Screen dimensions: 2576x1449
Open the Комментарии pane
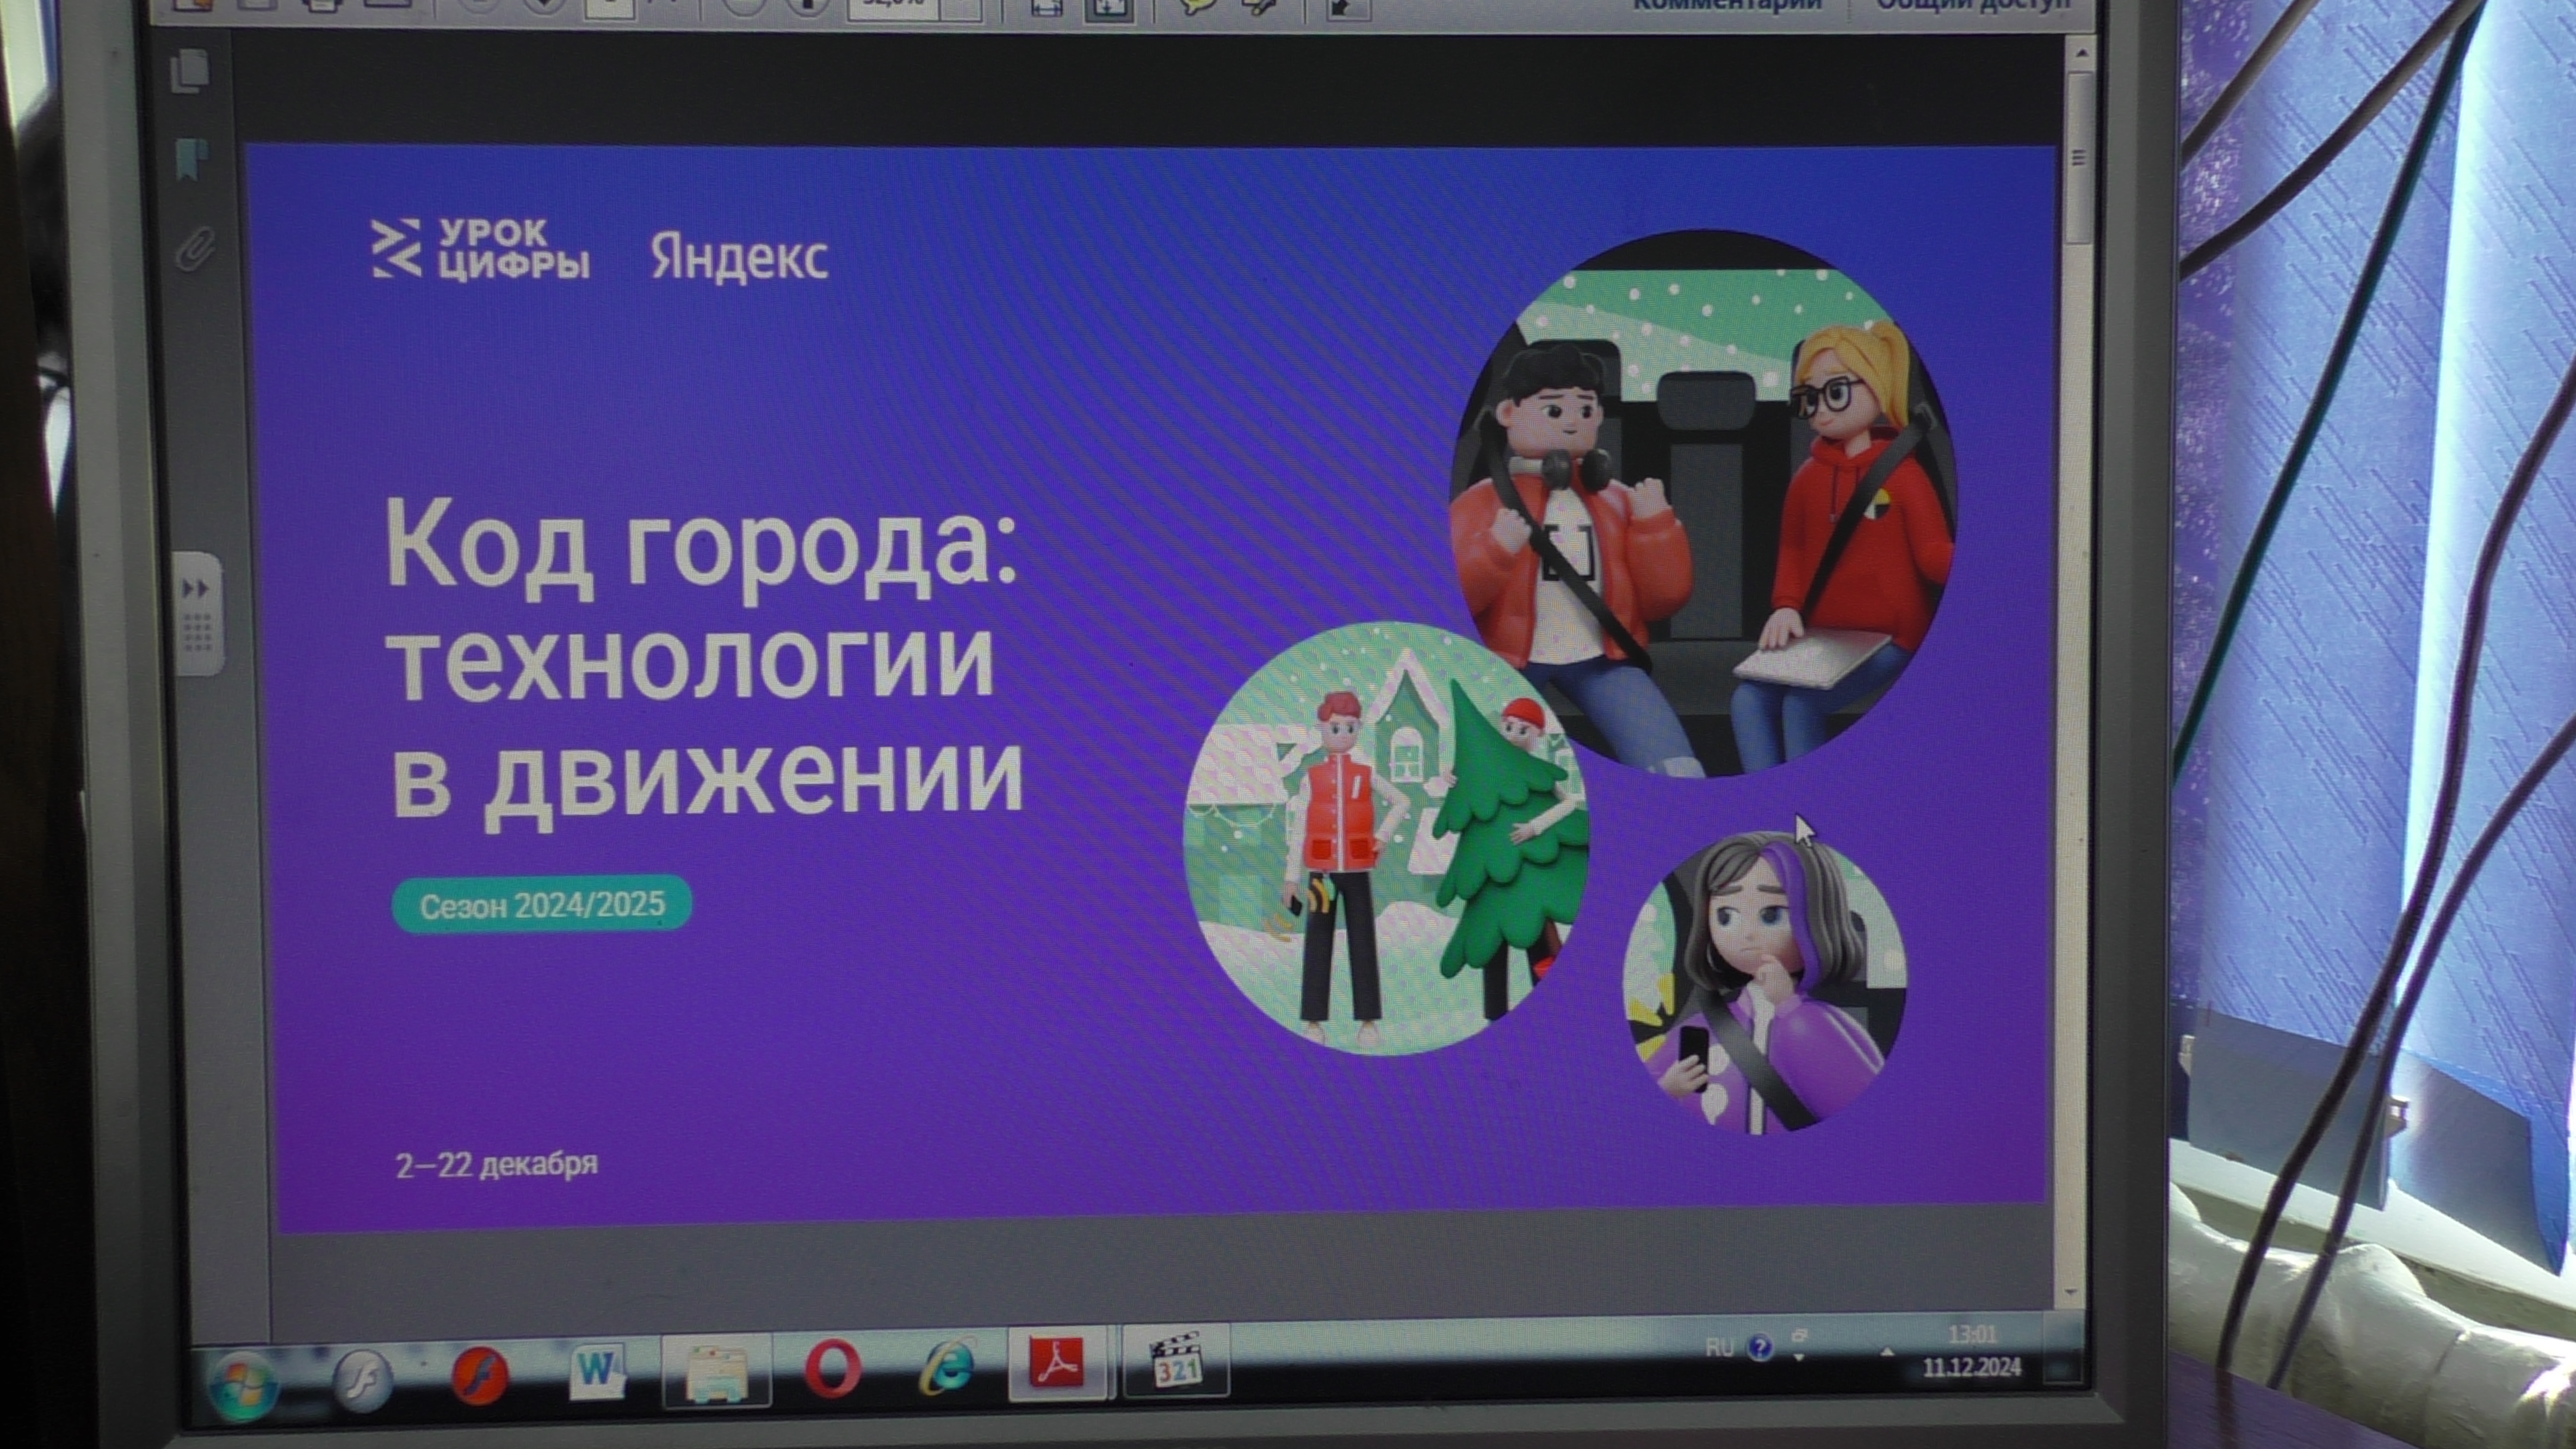click(1727, 5)
